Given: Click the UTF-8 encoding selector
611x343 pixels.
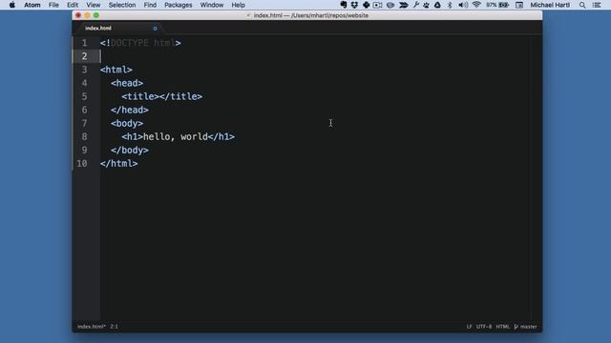Looking at the screenshot, I should point(484,327).
